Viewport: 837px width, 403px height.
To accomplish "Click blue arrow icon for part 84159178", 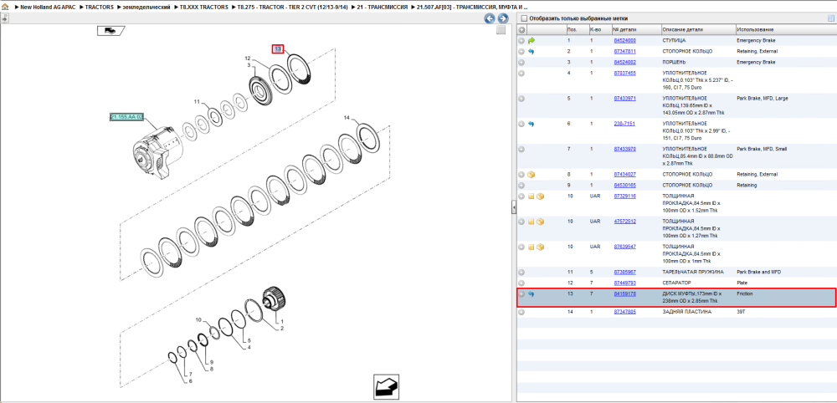I will coord(531,294).
